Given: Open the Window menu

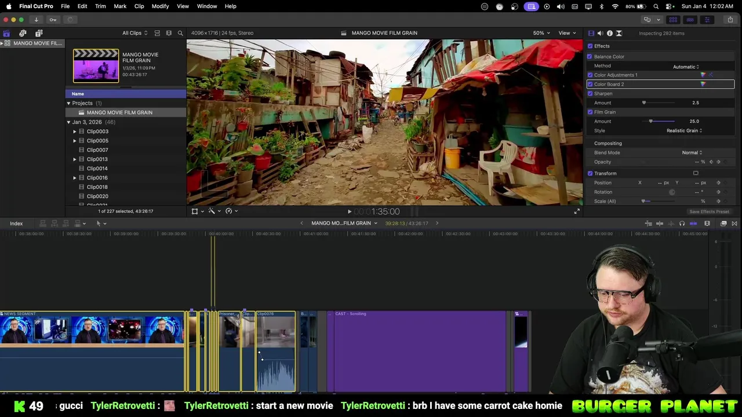Looking at the screenshot, I should [x=207, y=6].
